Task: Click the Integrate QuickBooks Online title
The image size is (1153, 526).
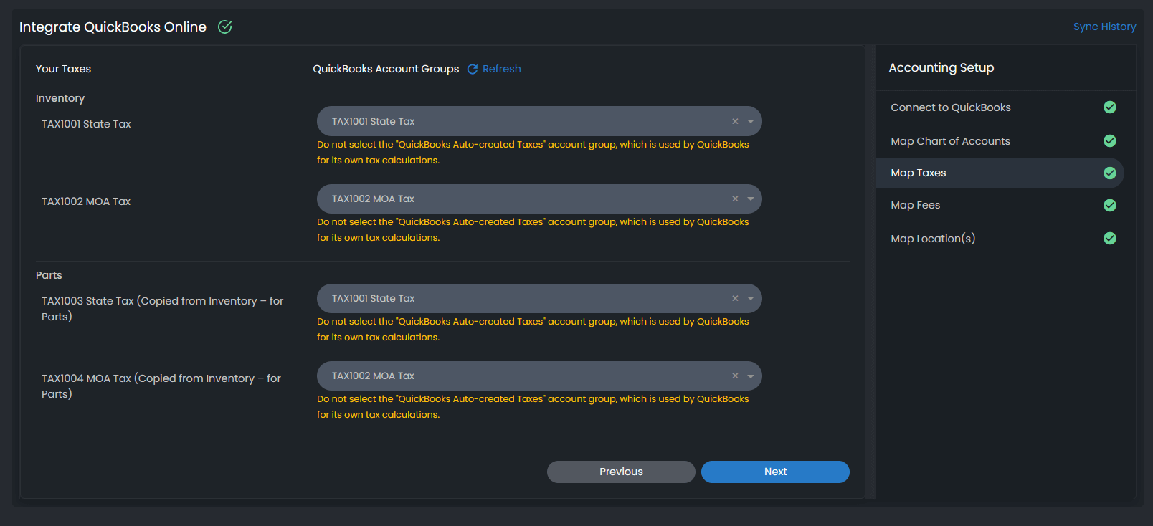Action: pyautogui.click(x=113, y=27)
